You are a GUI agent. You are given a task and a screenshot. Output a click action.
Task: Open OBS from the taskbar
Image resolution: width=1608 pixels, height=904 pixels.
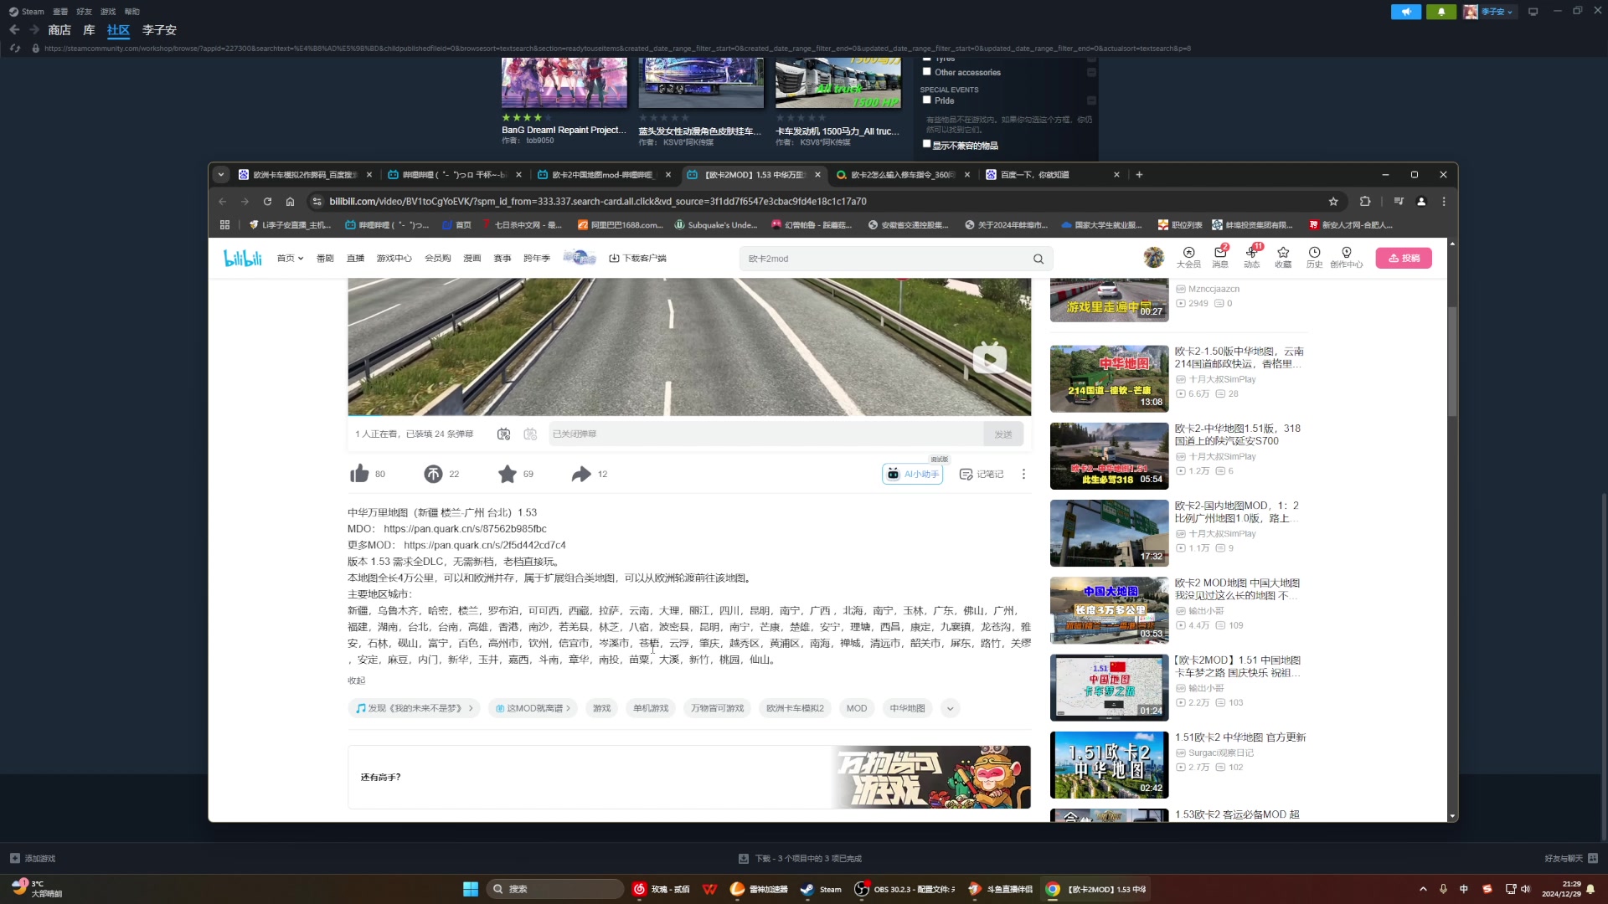[x=903, y=889]
